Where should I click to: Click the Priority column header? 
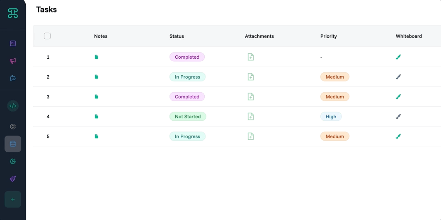329,36
